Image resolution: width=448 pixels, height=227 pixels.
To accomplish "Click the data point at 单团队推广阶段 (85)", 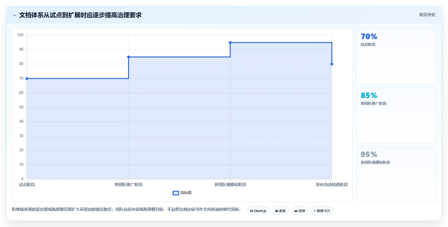I will (128, 57).
